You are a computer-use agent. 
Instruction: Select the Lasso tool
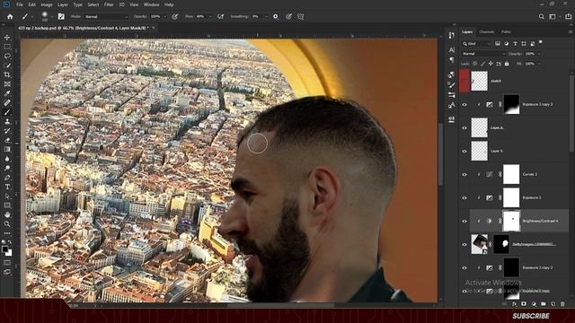click(7, 56)
